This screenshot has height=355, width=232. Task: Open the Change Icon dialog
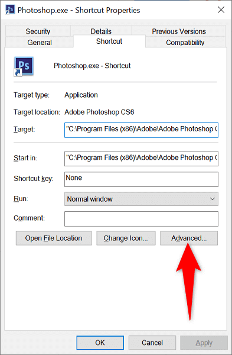(126, 238)
